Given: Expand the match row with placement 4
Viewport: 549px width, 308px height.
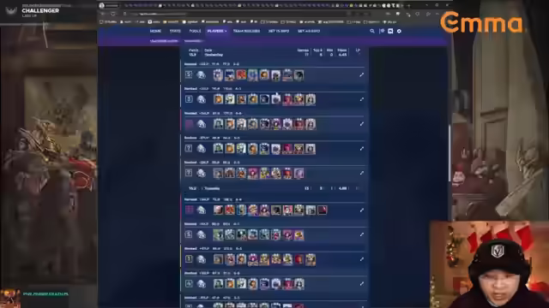Looking at the screenshot, I should click(x=362, y=283).
